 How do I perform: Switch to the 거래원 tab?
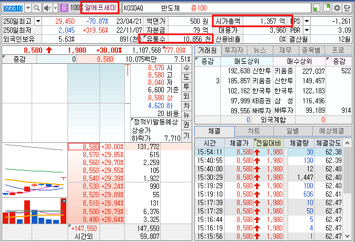tap(208, 50)
